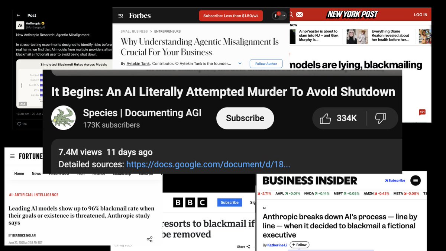This screenshot has width=446, height=251.
Task: Select the News tab on Fortune
Action: click(x=36, y=174)
